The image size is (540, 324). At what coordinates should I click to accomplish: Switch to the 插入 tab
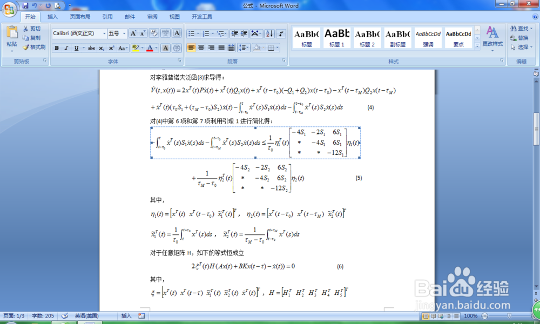tap(52, 17)
